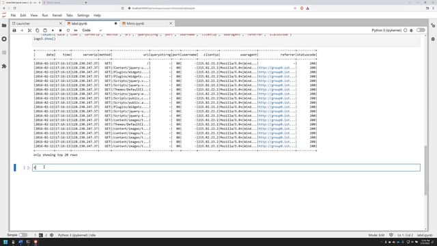Image resolution: width=437 pixels, height=246 pixels.
Task: Click inside the empty code cell editor
Action: click(226, 167)
